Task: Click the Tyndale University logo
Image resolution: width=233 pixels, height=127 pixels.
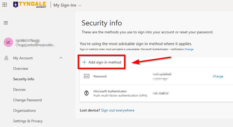Action: [x=29, y=5]
